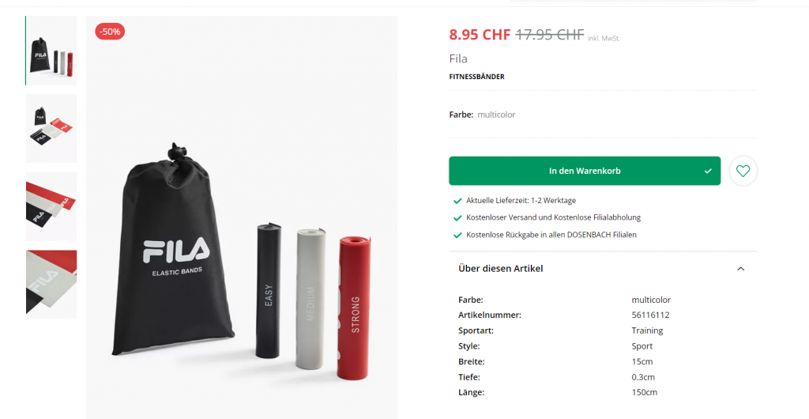Click the checkmark next to Kostenloser Versand
Viewport: 809px width, 419px height.
click(x=457, y=217)
